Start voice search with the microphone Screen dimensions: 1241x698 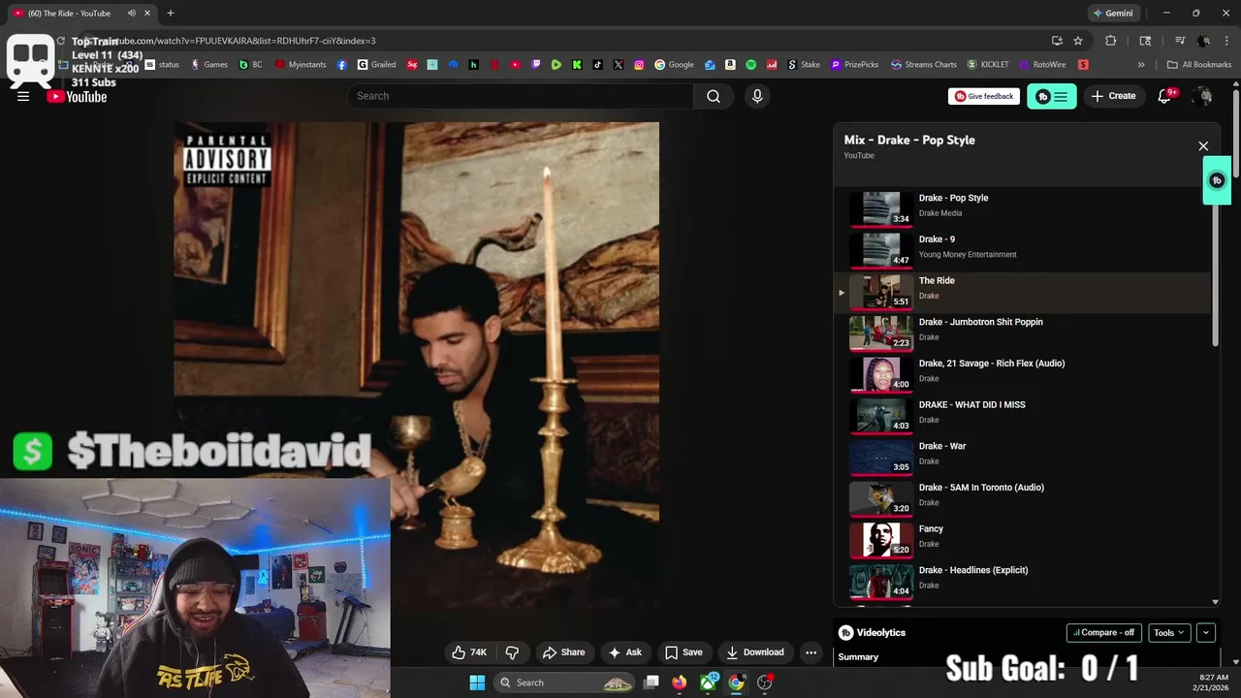click(x=757, y=96)
